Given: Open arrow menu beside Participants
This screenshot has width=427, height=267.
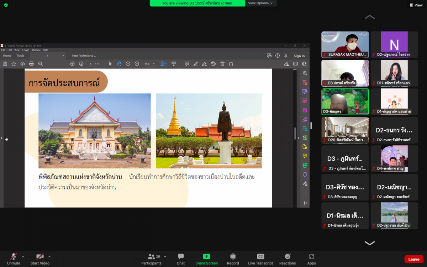Looking at the screenshot, I should click(165, 256).
